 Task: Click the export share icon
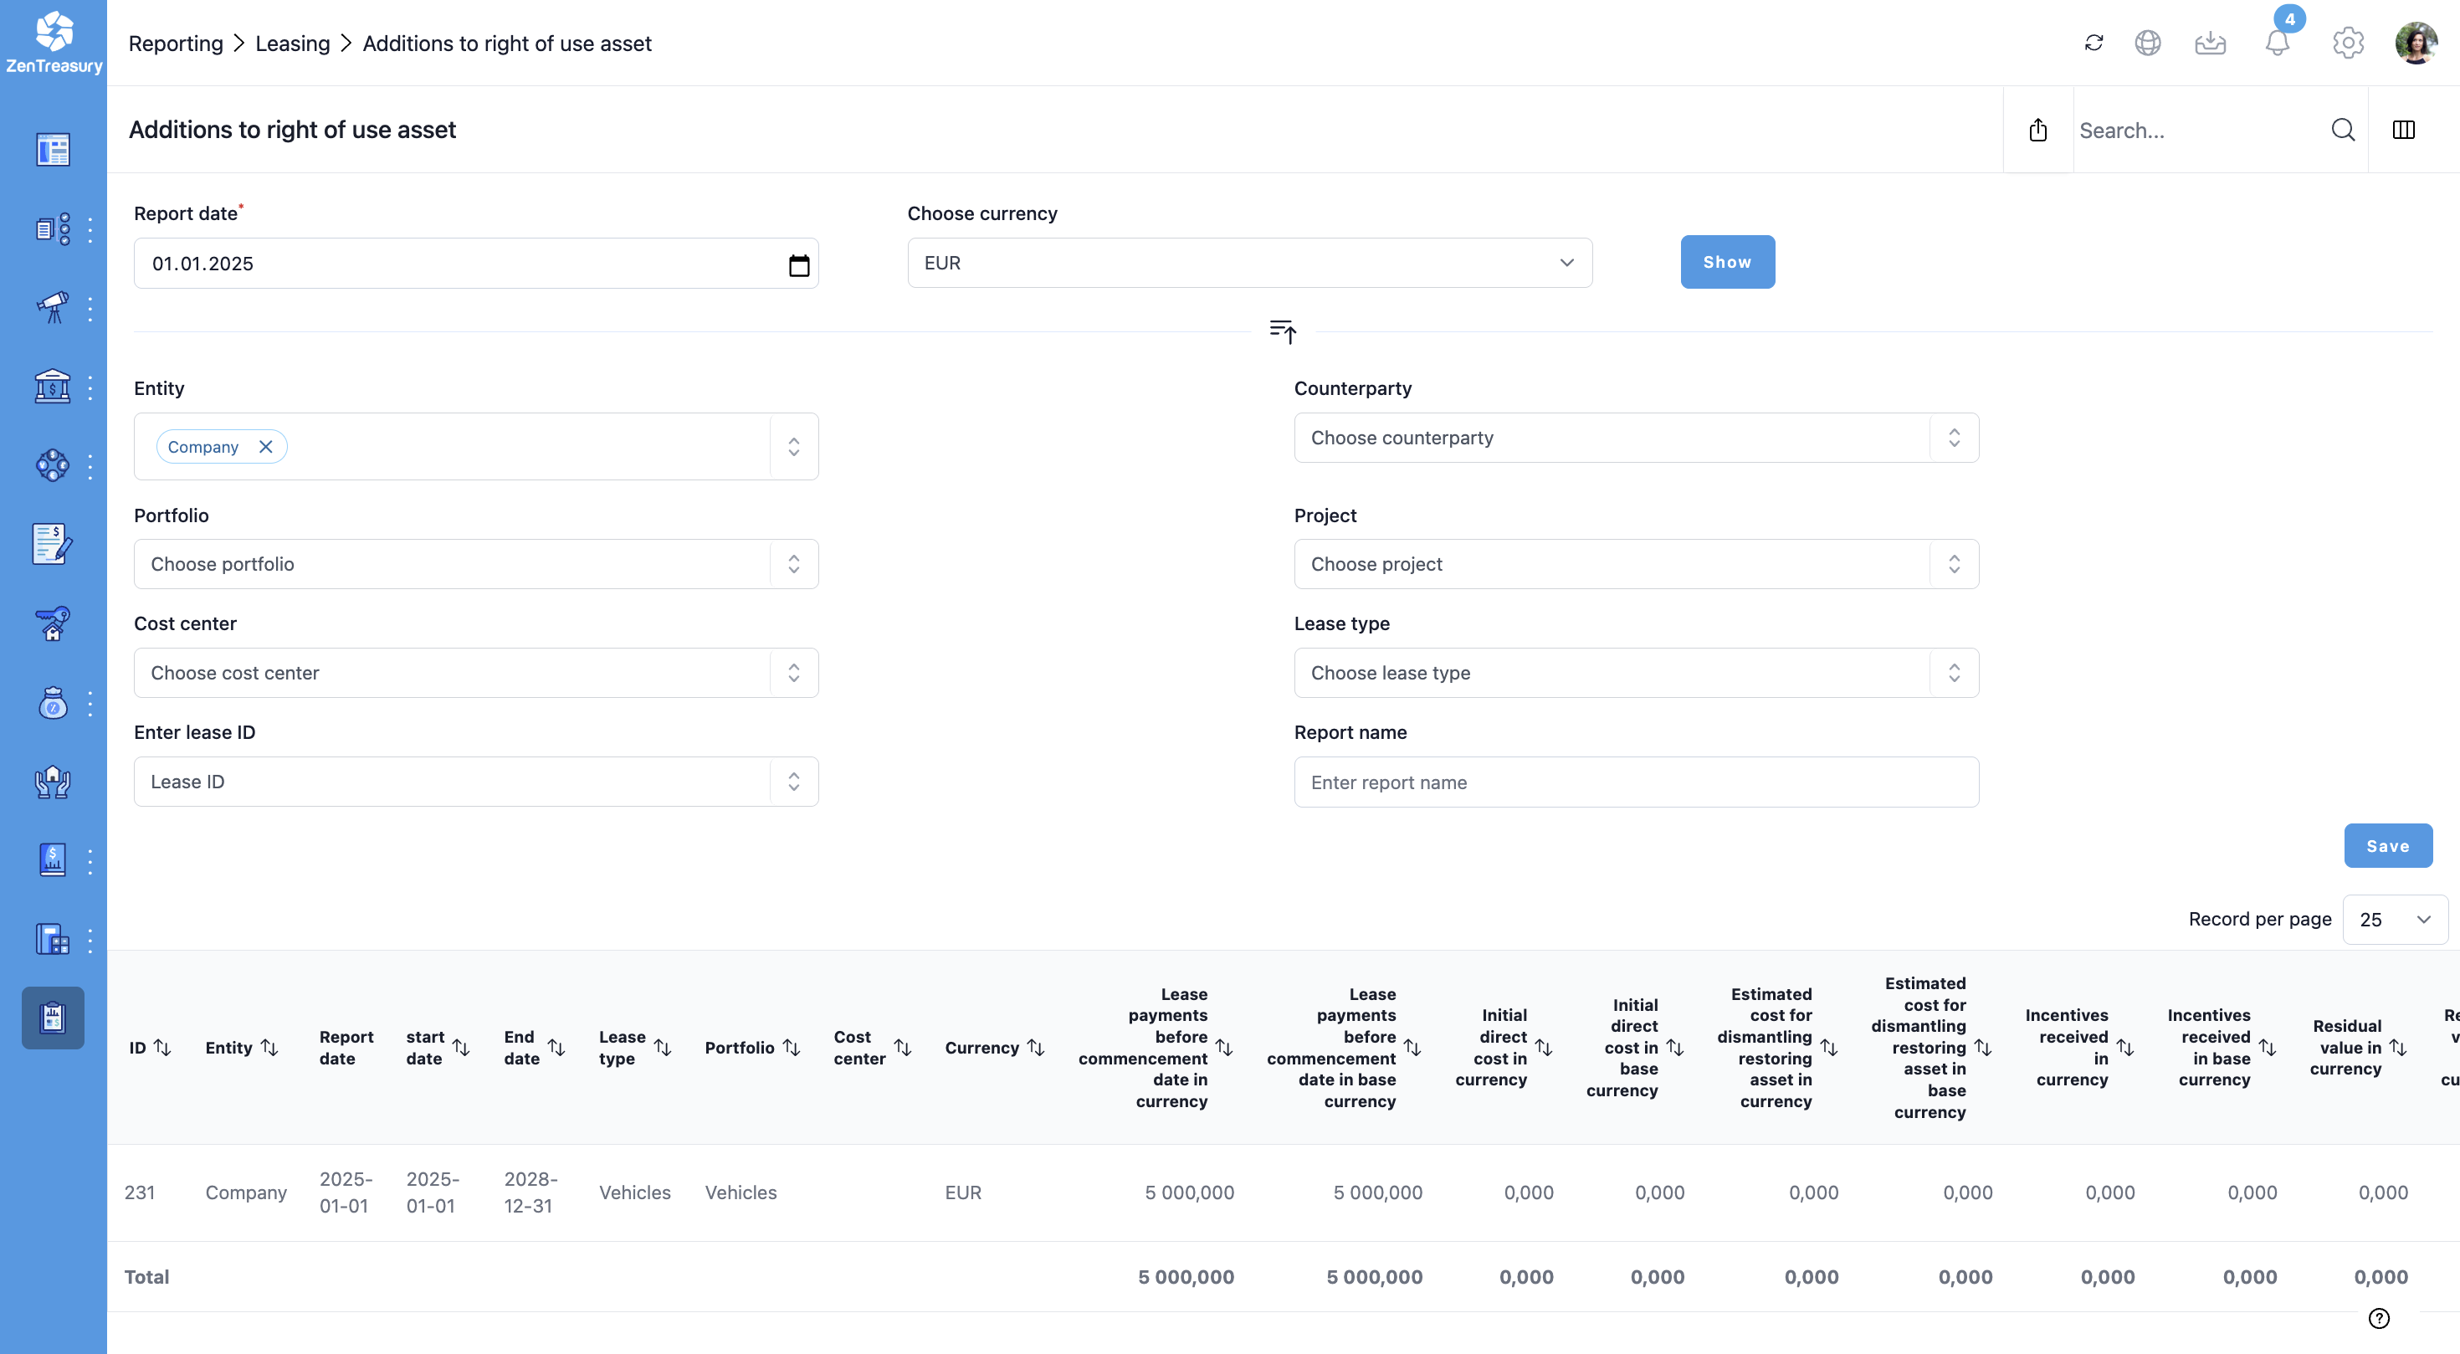(x=2038, y=130)
